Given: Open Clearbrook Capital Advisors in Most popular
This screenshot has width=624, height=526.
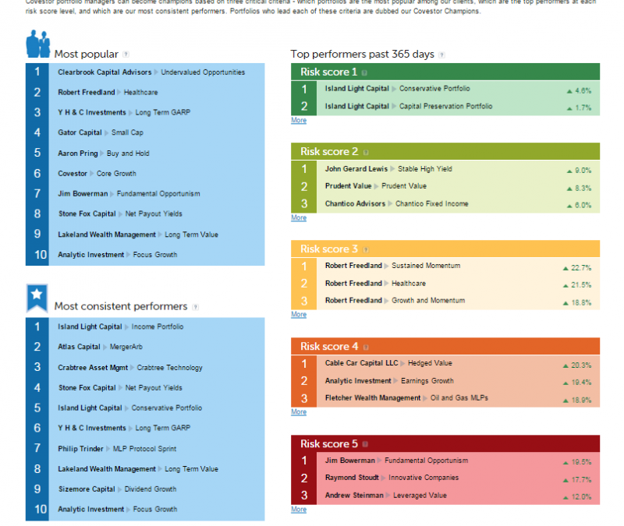Looking at the screenshot, I should (x=105, y=72).
